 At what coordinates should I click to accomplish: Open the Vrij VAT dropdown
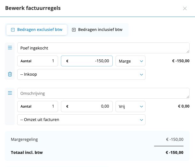(x=131, y=106)
